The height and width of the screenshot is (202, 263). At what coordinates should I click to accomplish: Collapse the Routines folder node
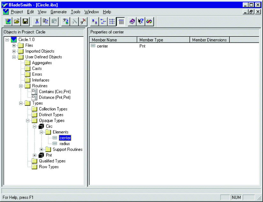pyautogui.click(x=21, y=86)
